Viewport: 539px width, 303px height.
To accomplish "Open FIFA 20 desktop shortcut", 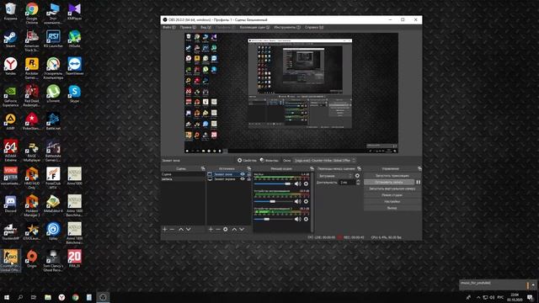I will [74, 258].
